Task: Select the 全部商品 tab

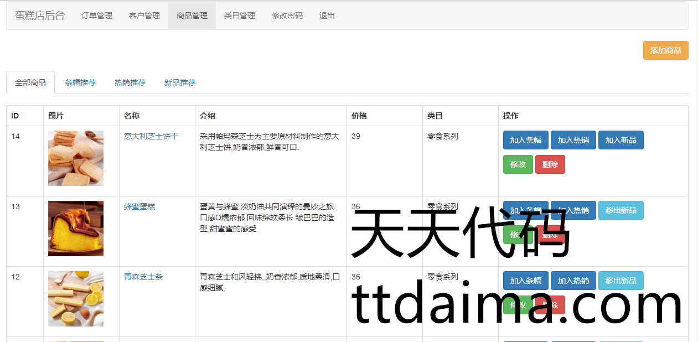Action: (30, 82)
